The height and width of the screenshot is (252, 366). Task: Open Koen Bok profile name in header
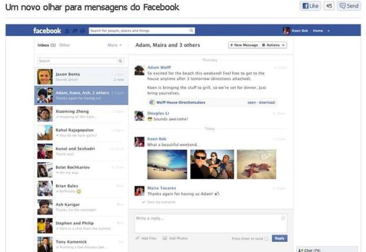[x=300, y=31]
